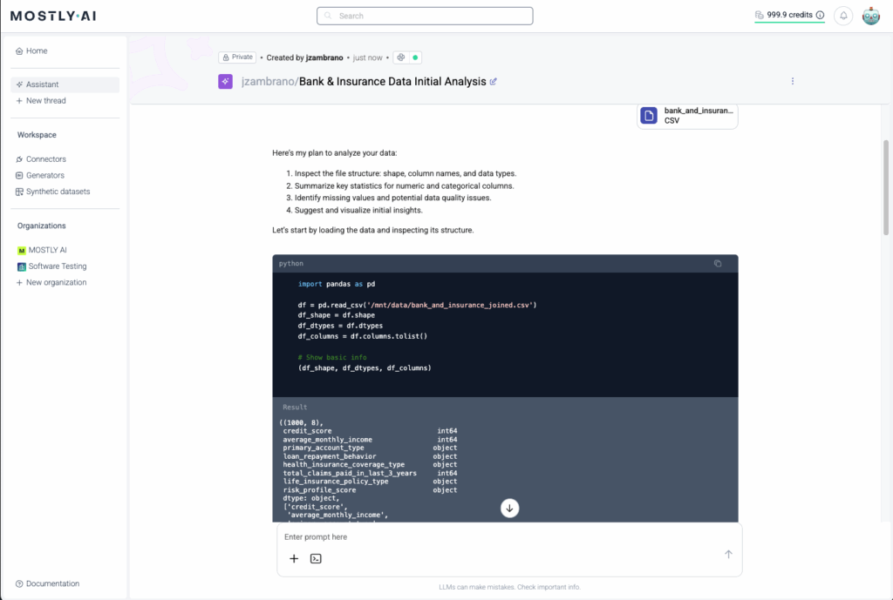Open the Assistant section

pyautogui.click(x=65, y=84)
